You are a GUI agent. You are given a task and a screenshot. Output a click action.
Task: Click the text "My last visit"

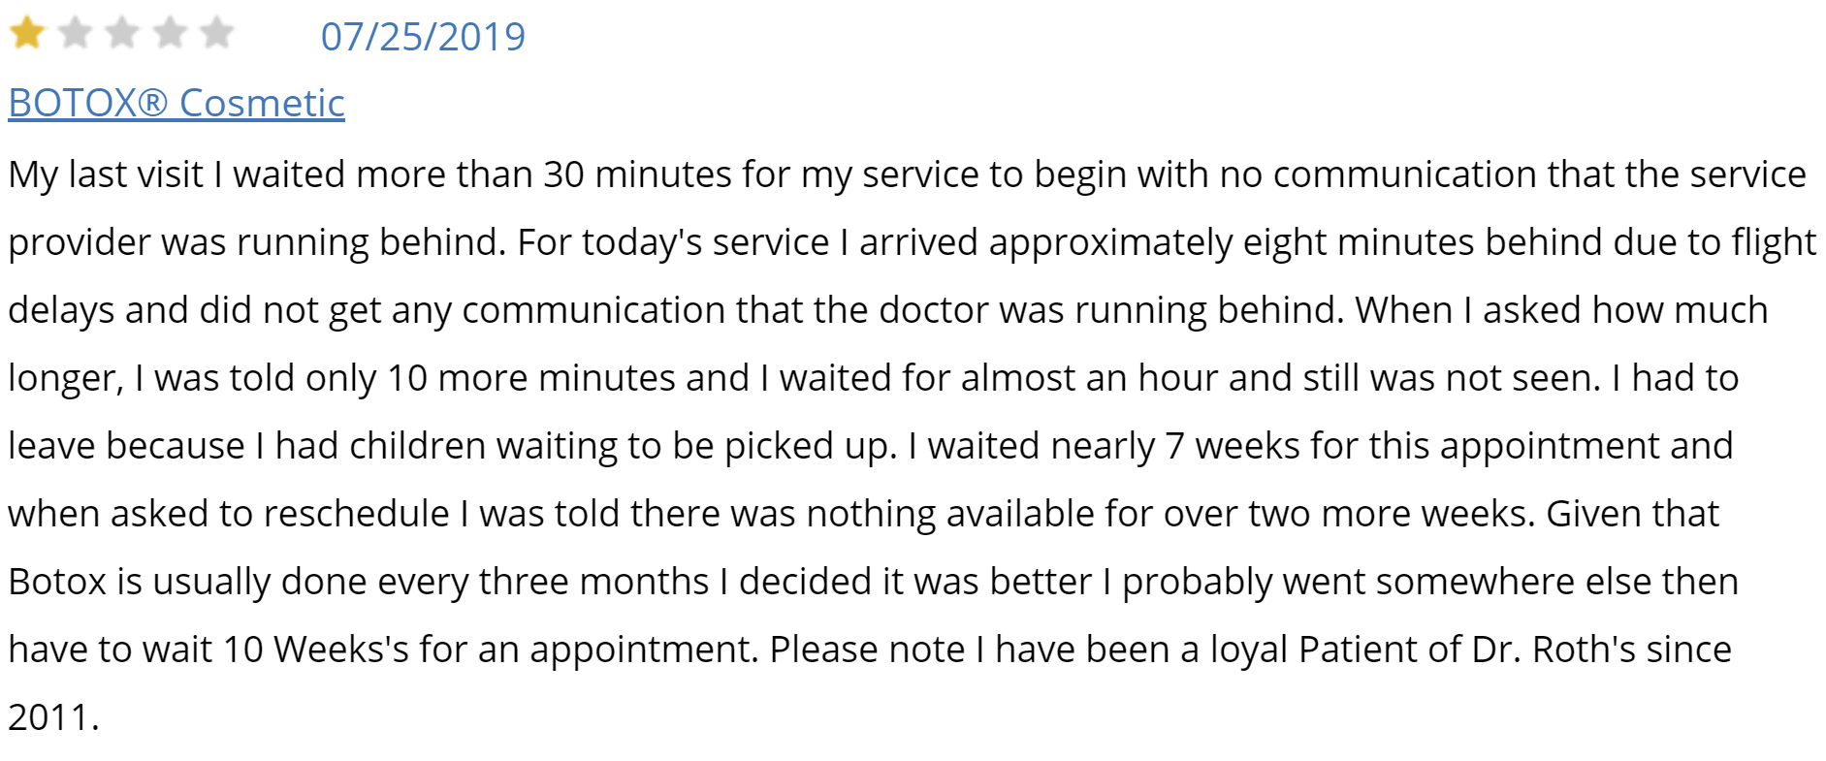coord(106,174)
